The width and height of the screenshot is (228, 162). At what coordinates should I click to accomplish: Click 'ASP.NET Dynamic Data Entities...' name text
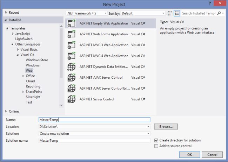click(103, 67)
